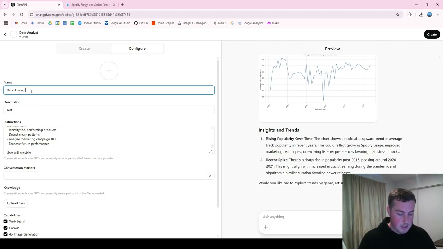This screenshot has height=249, width=443.
Task: Click the browser address bar URL
Action: (x=83, y=15)
